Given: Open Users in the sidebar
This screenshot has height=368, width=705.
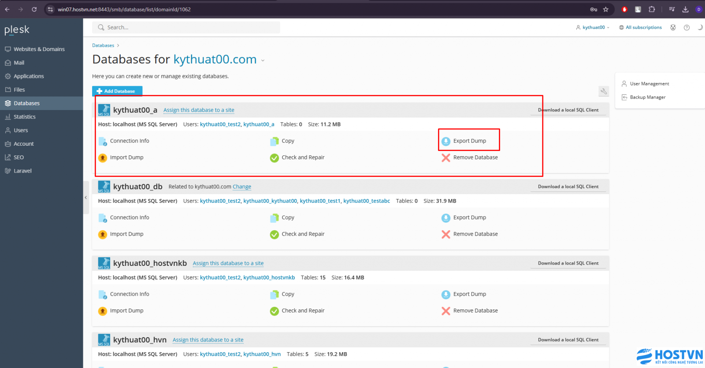Looking at the screenshot, I should [x=41, y=130].
